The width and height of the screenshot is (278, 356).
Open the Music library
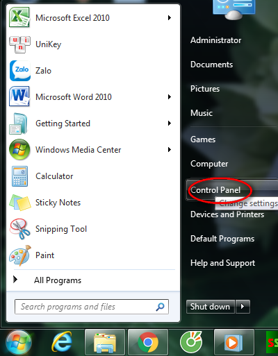tap(202, 113)
